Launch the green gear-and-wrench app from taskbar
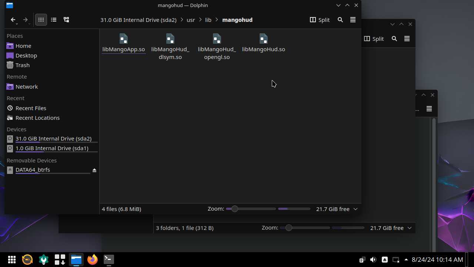The height and width of the screenshot is (267, 474). coord(44,260)
